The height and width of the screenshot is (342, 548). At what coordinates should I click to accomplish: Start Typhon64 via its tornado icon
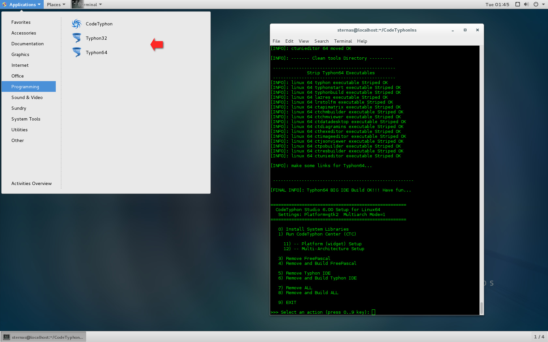pyautogui.click(x=77, y=52)
